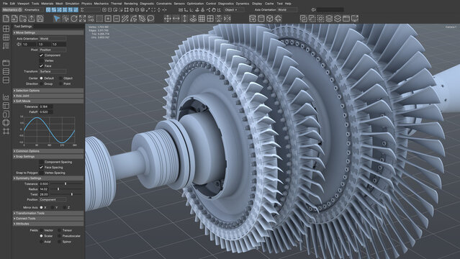The height and width of the screenshot is (259, 460).
Task: Open the Mechanics mode dropdown
Action: pos(12,9)
